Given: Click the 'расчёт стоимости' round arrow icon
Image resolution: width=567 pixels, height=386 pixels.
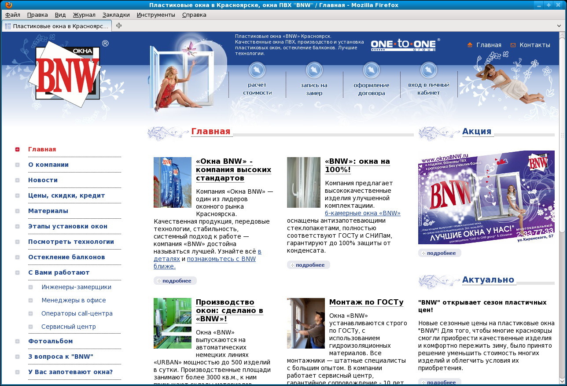Looking at the screenshot, I should [257, 70].
